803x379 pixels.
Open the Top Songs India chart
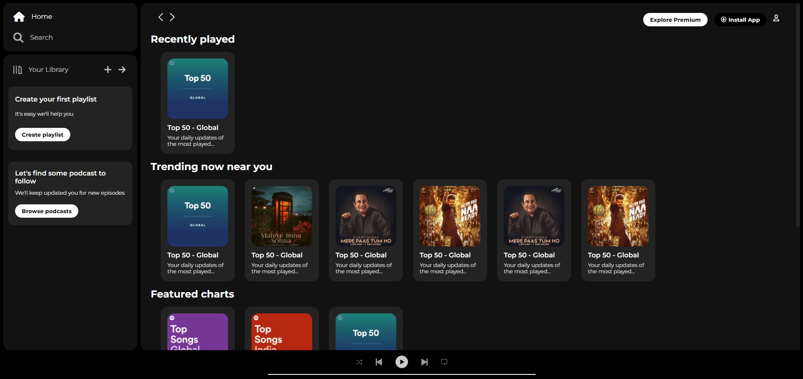pyautogui.click(x=282, y=331)
